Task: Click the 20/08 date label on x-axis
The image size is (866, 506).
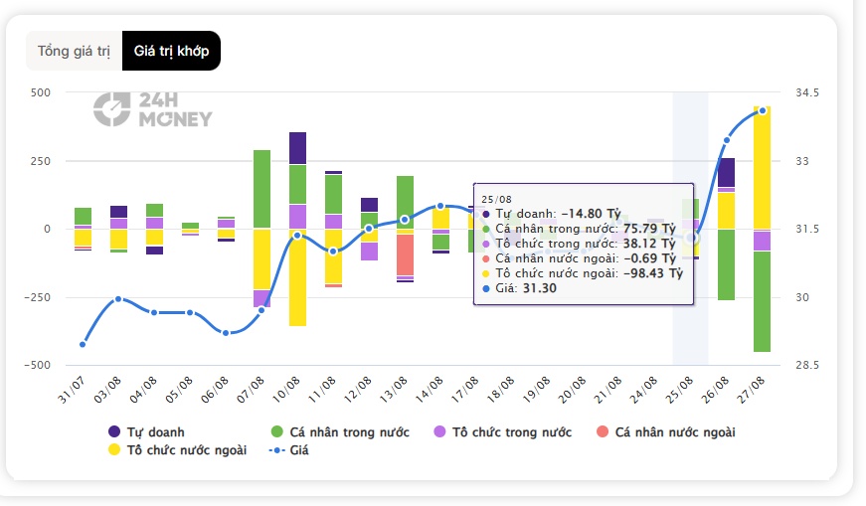Action: [x=572, y=390]
